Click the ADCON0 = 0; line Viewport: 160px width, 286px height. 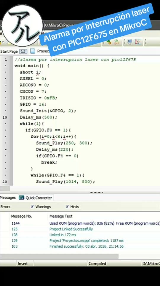pyautogui.click(x=34, y=85)
